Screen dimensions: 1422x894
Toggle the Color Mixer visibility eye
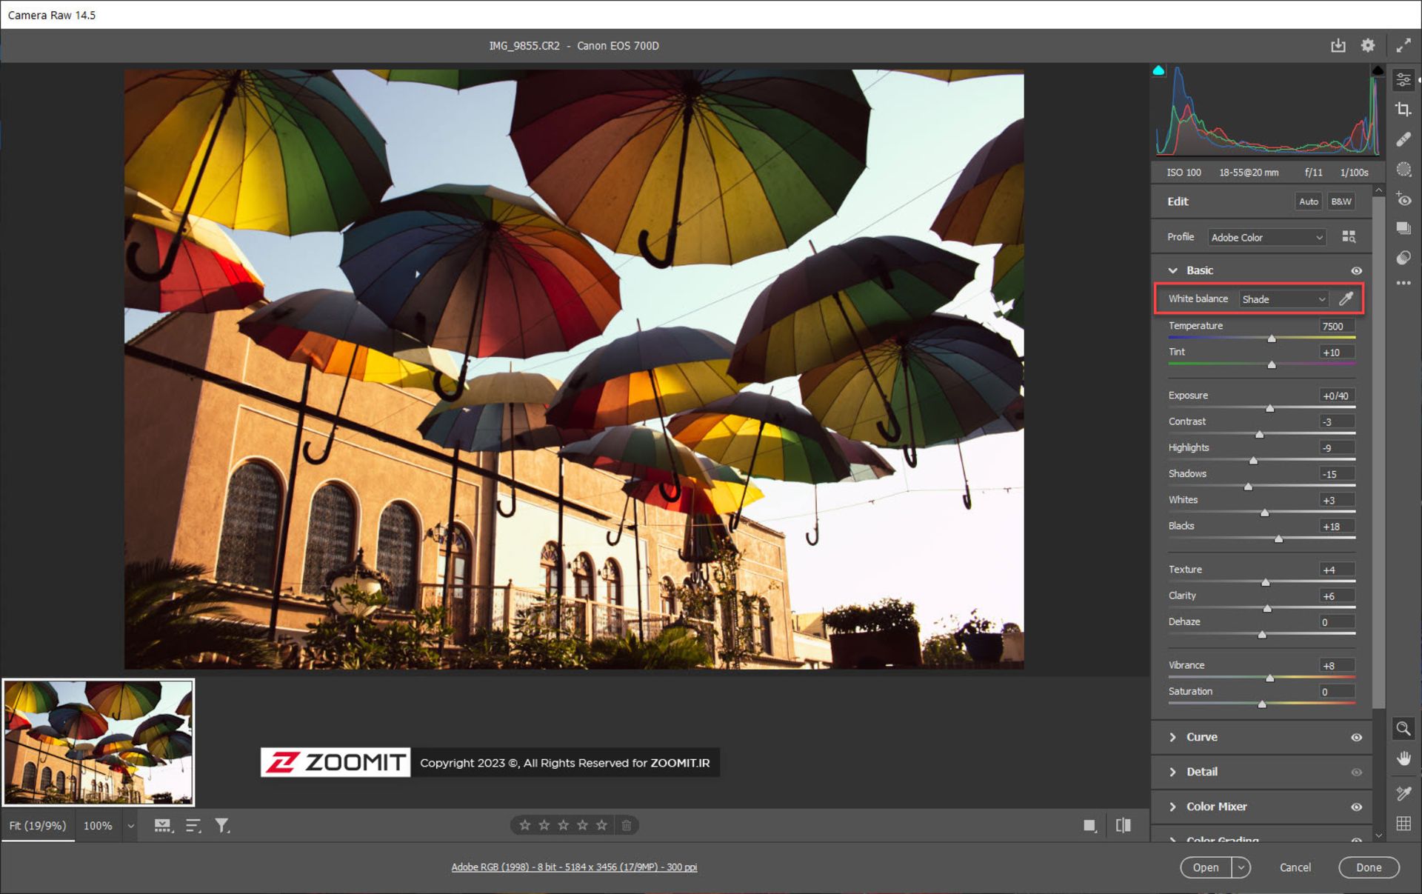(1356, 807)
